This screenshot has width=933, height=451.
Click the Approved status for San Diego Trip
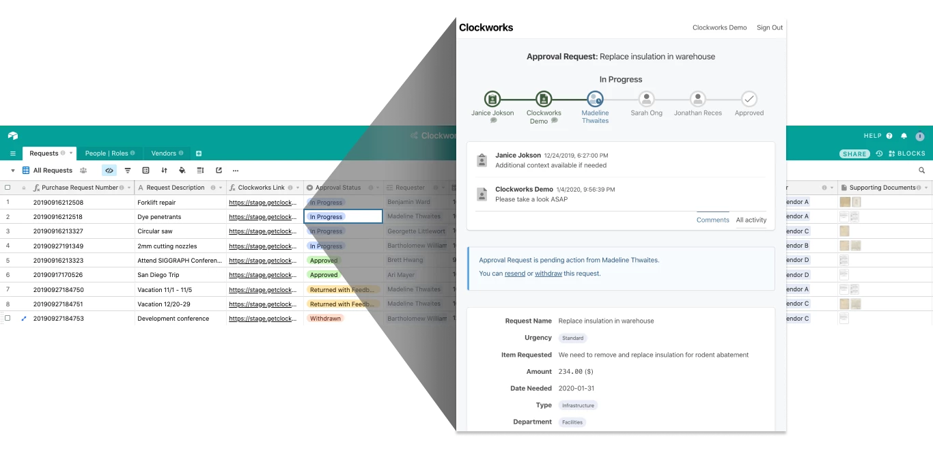(x=324, y=275)
